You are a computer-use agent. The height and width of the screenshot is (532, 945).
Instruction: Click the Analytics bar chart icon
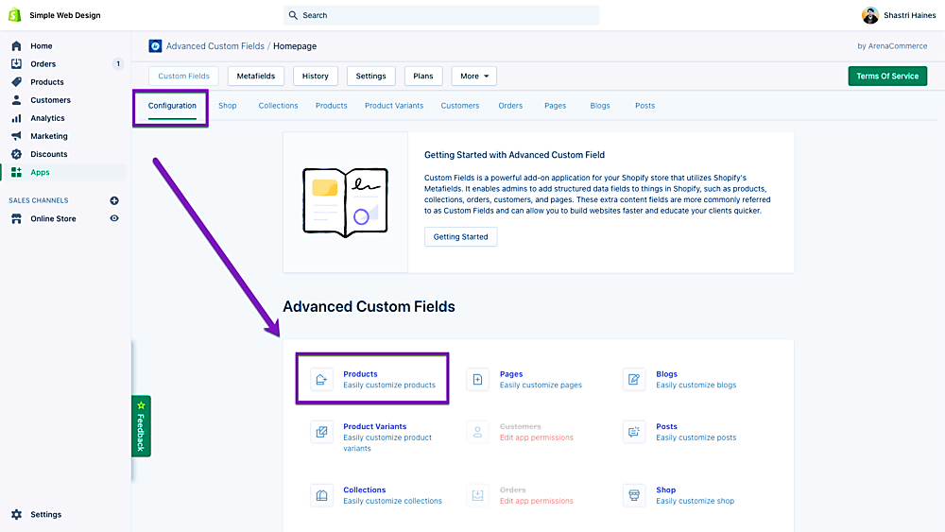point(16,118)
